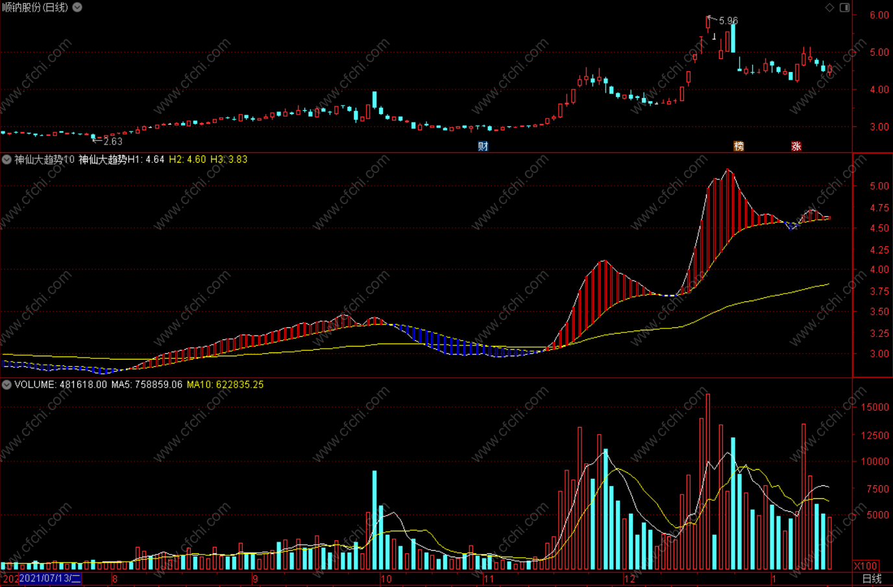This screenshot has width=893, height=587.
Task: Click the VOLUME: 481618.00 label
Action: [60, 384]
